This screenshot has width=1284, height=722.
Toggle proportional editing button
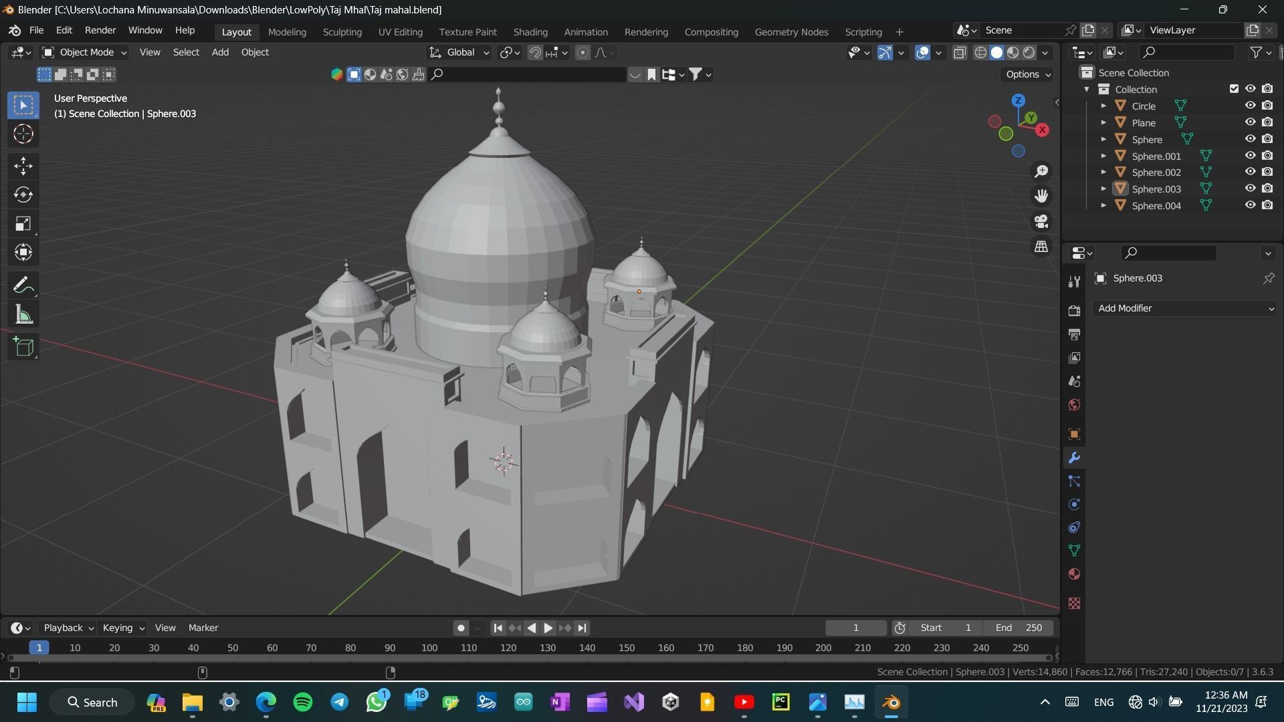(582, 52)
